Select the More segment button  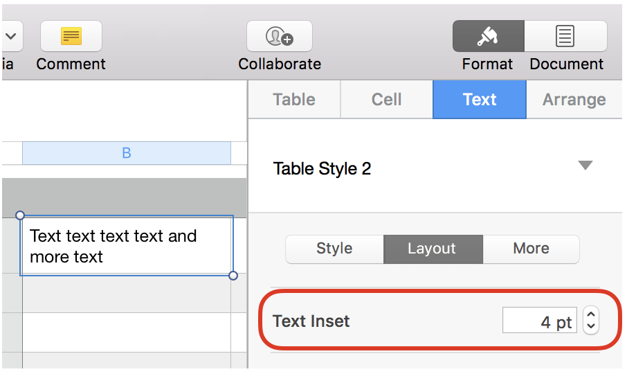(x=531, y=249)
